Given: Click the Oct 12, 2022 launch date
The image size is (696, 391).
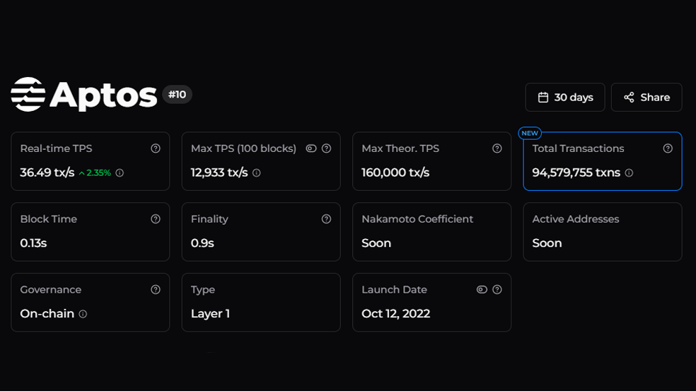Looking at the screenshot, I should point(396,314).
